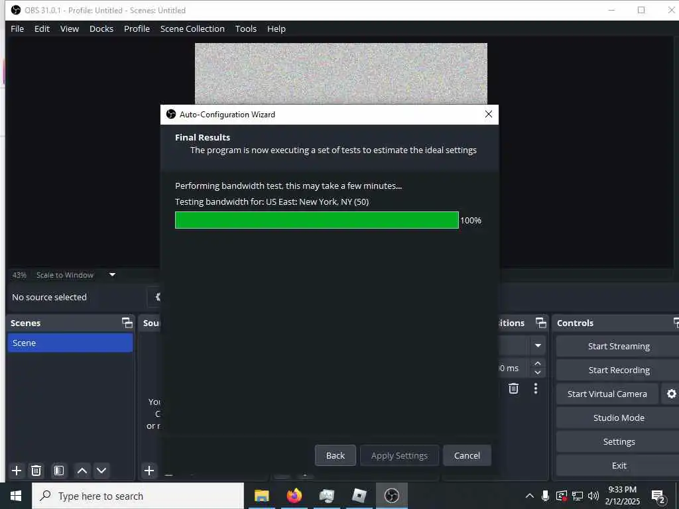Open the Tools menu
The image size is (679, 509).
coord(246,28)
